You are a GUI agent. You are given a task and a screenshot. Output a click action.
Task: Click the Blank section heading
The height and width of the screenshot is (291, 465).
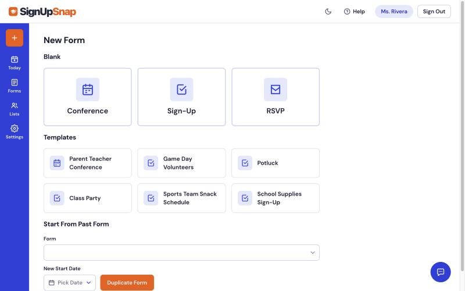click(52, 56)
